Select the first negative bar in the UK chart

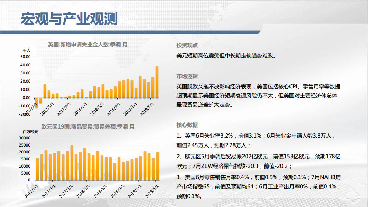(36, 103)
